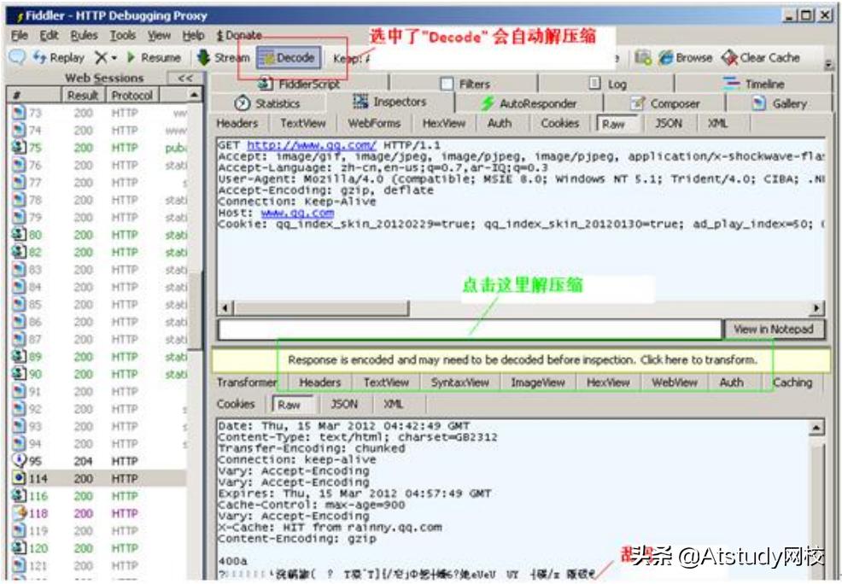Click up arrow of response pane scrollbar
This screenshot has height=584, width=842.
point(816,428)
